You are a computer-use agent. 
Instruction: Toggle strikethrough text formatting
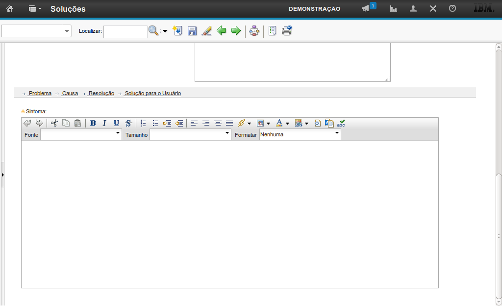128,123
